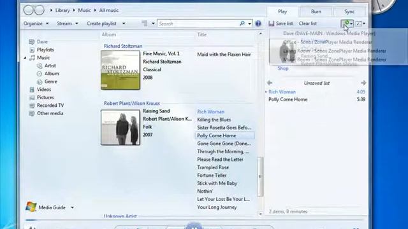Select Dave library icon in sidebar
This screenshot has width=408, height=229.
32,42
